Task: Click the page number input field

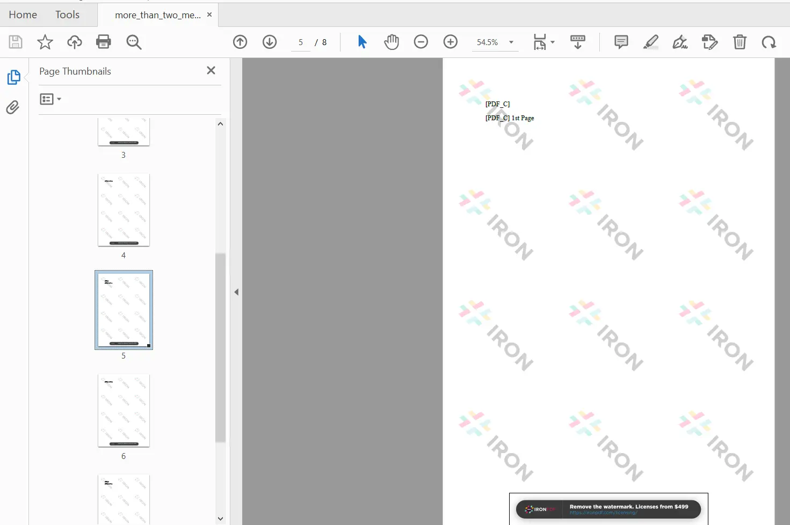Action: point(301,42)
